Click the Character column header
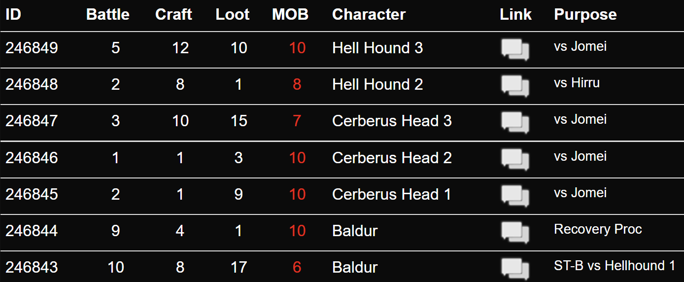The height and width of the screenshot is (282, 684). 369,15
